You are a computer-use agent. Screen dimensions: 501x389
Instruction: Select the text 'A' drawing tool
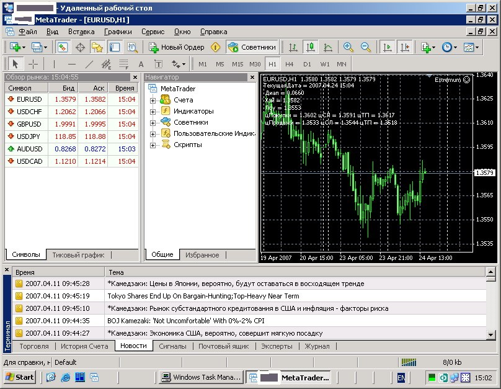pyautogui.click(x=141, y=65)
